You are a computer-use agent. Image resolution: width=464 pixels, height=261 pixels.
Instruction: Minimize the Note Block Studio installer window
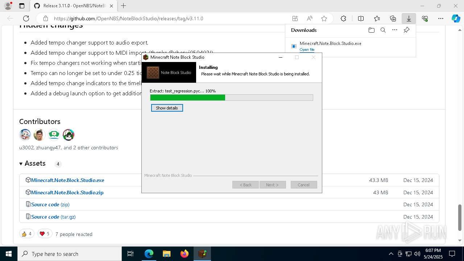(280, 57)
